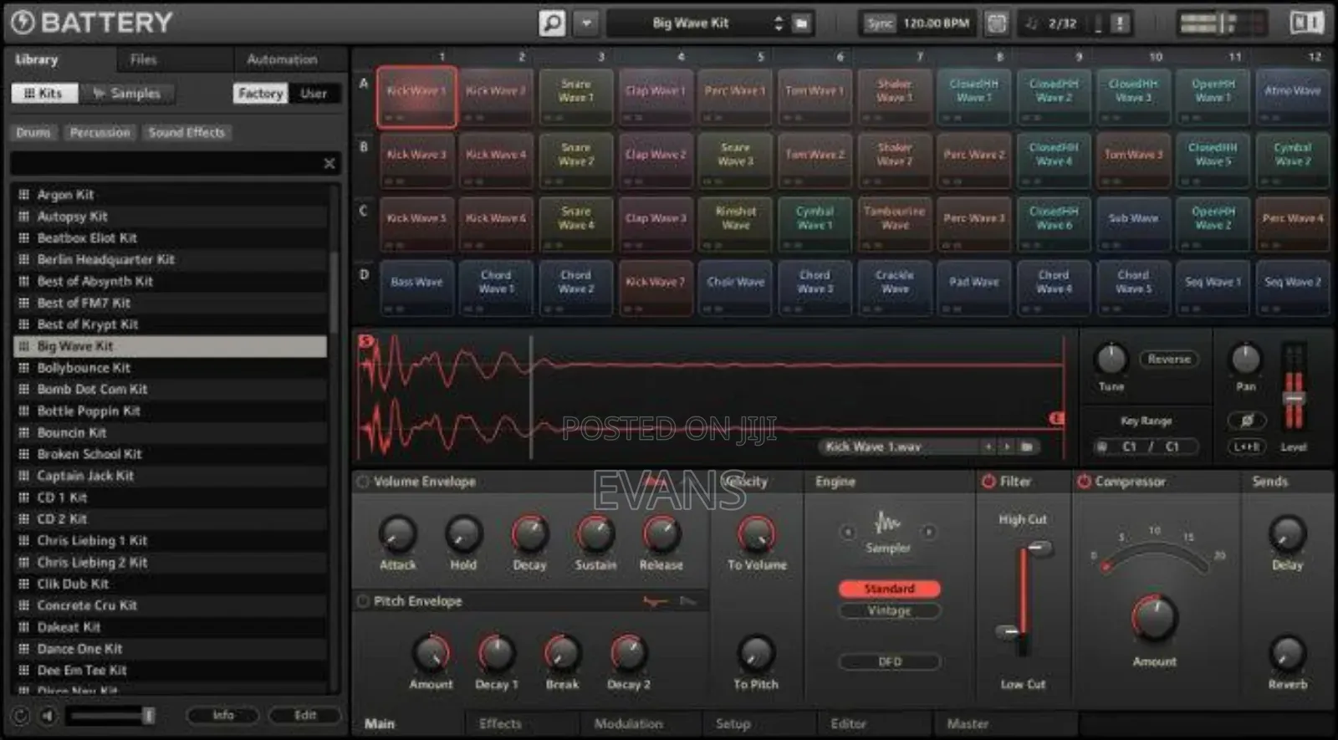The image size is (1338, 740).
Task: Clear the library search with X
Action: point(329,163)
